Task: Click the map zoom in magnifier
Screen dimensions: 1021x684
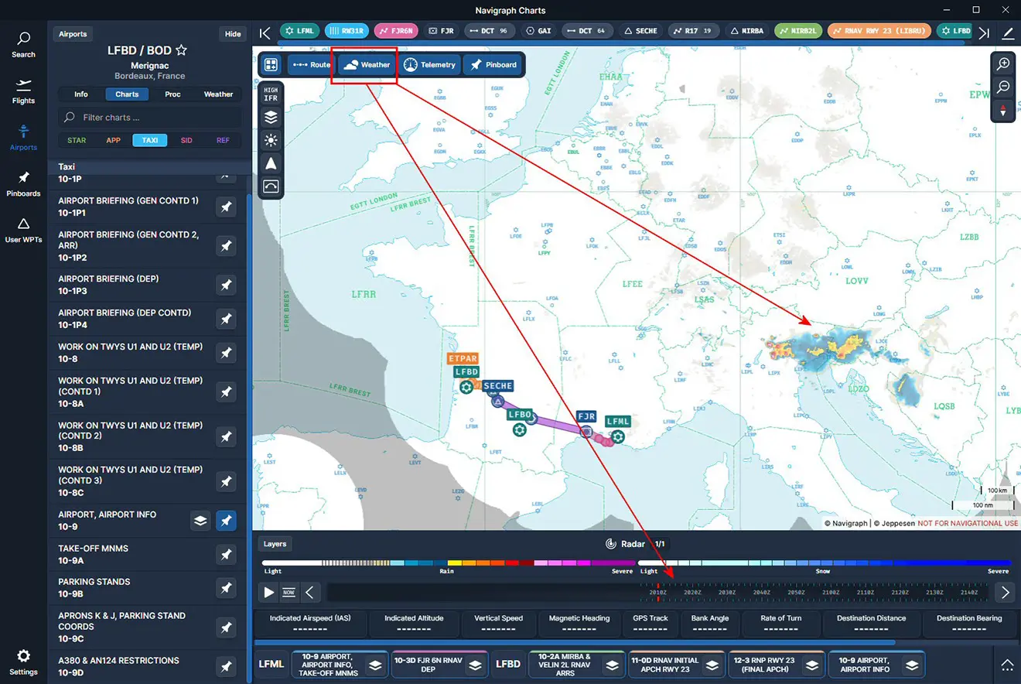Action: [x=1003, y=64]
